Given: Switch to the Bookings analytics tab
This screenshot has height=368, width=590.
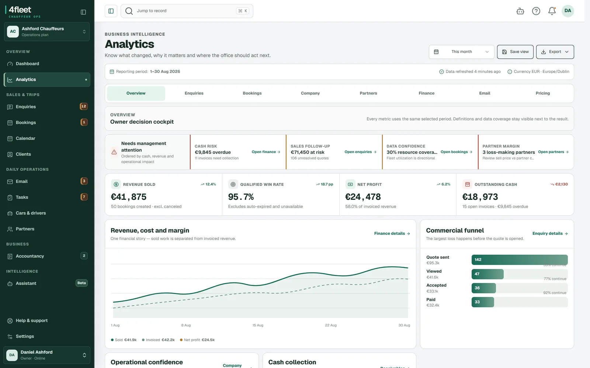Looking at the screenshot, I should (252, 93).
